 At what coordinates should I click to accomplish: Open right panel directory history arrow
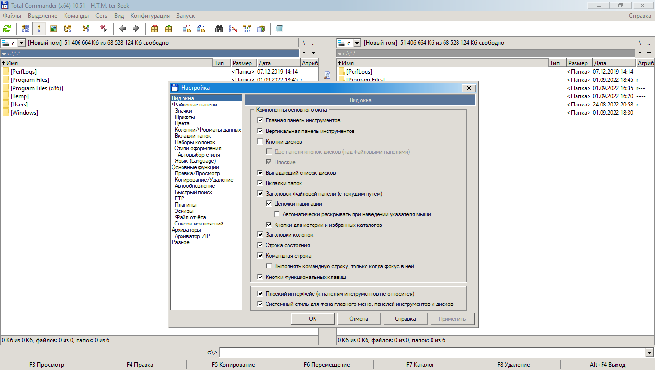650,53
